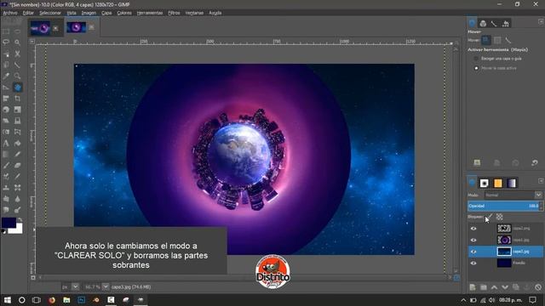Hide the selected capa3.jpg layer
The width and height of the screenshot is (545, 306).
473,252
